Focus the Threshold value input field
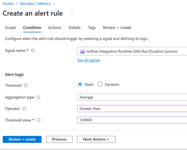Viewport: 187px width, 150px height. (x=132, y=120)
